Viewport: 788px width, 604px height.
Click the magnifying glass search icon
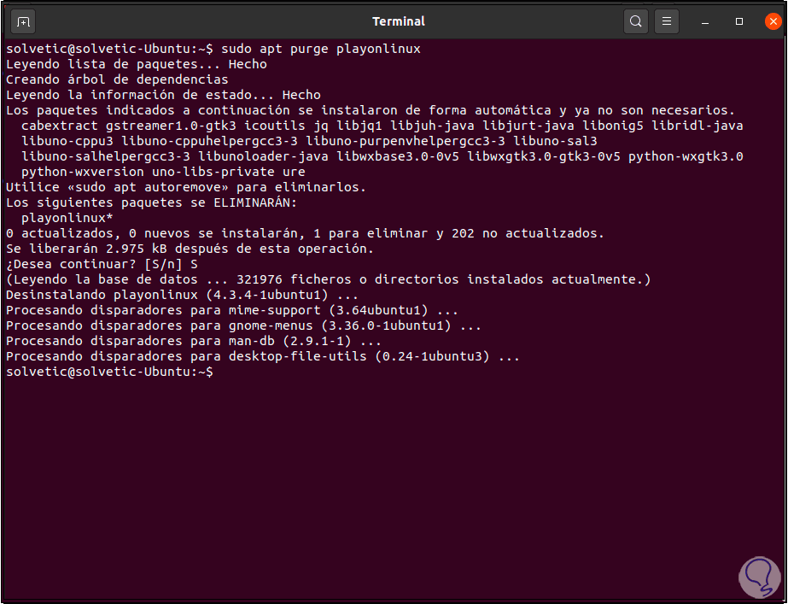(635, 21)
